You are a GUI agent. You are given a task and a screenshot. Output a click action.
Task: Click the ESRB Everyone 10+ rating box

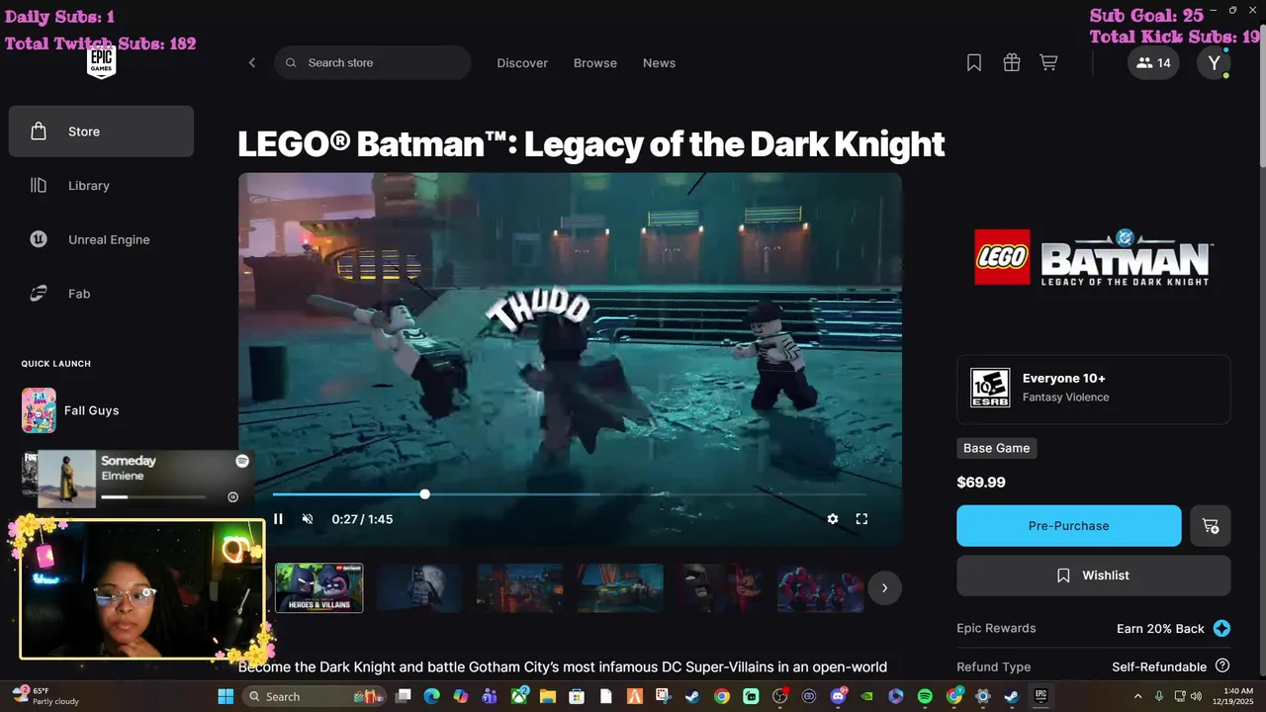point(1094,389)
